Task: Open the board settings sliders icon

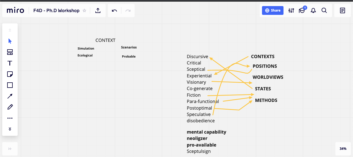Action: coord(291,10)
